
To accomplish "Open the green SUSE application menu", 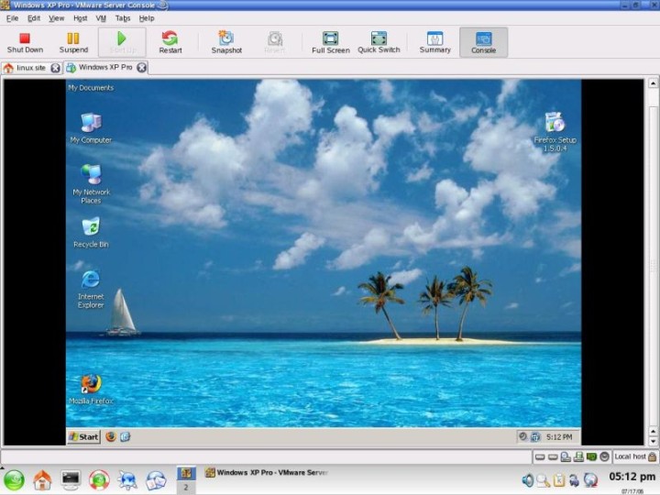I will [15, 480].
